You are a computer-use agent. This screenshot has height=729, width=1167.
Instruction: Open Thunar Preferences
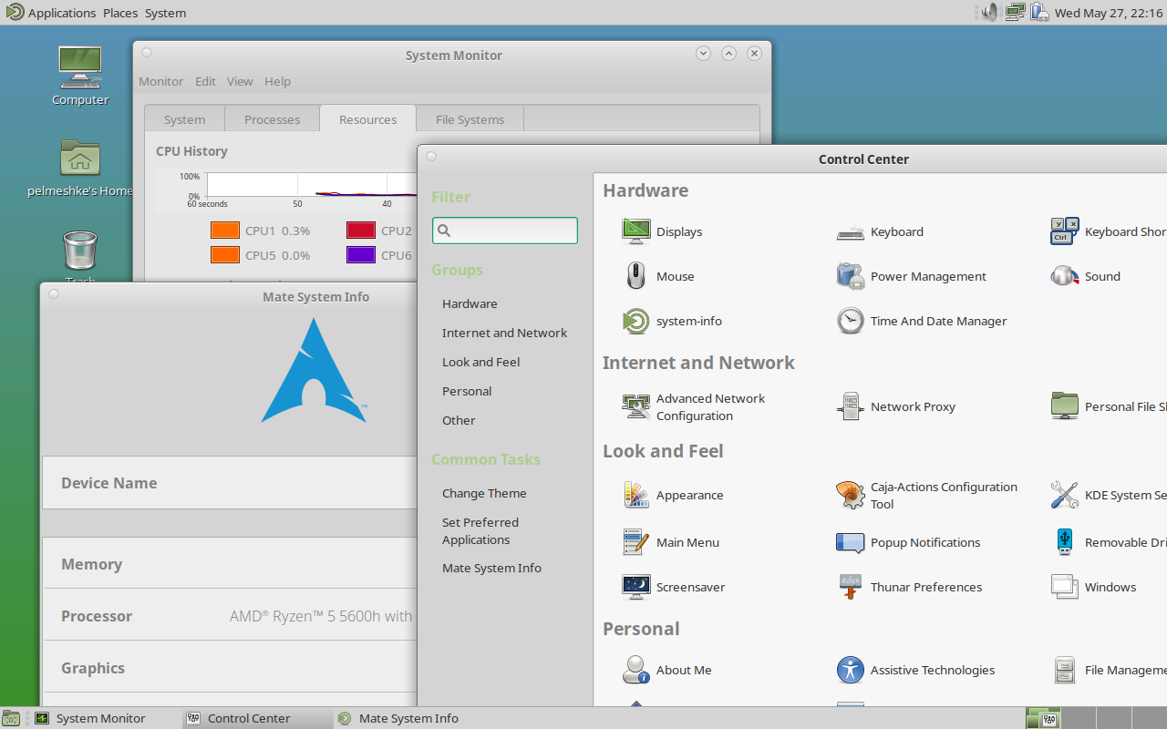(910, 587)
